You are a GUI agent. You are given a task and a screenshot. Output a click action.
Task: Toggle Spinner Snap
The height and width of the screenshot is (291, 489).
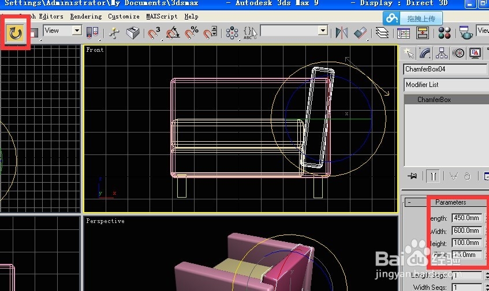click(210, 33)
